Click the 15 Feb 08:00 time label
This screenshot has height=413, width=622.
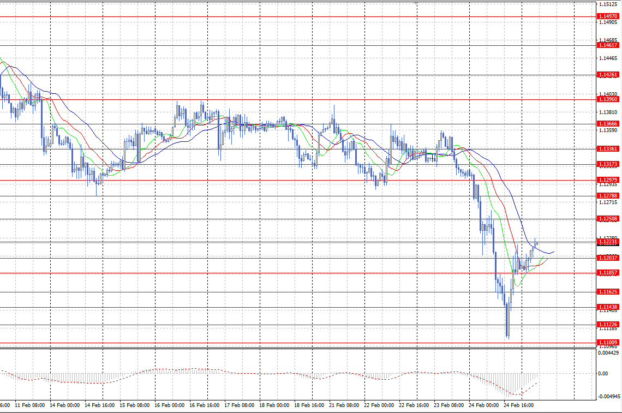[x=134, y=405]
